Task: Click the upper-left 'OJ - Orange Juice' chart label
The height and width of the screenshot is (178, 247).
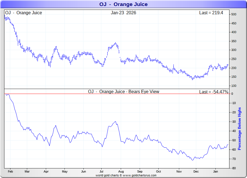Action: 24,13
